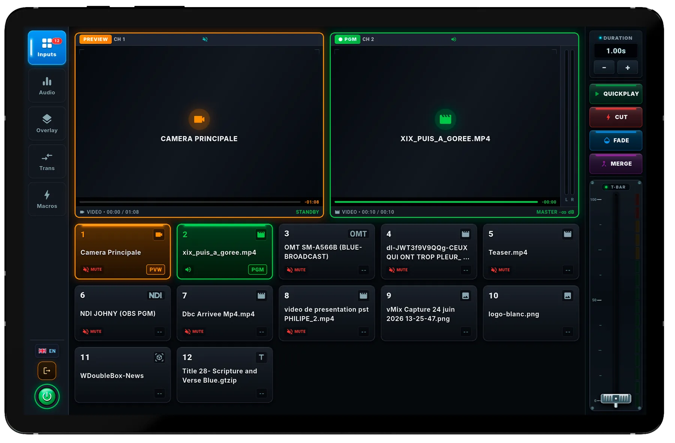This screenshot has height=443, width=675.
Task: Click the QUICKPLAY button
Action: [616, 94]
